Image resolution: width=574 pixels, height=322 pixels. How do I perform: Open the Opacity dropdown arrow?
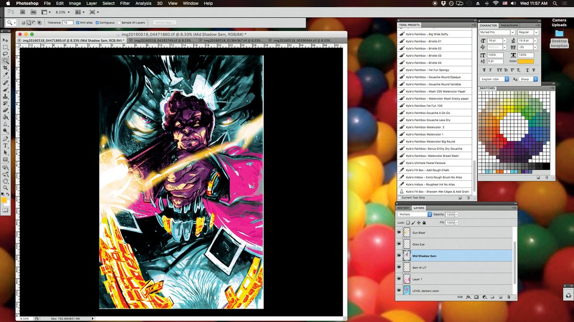coord(456,215)
